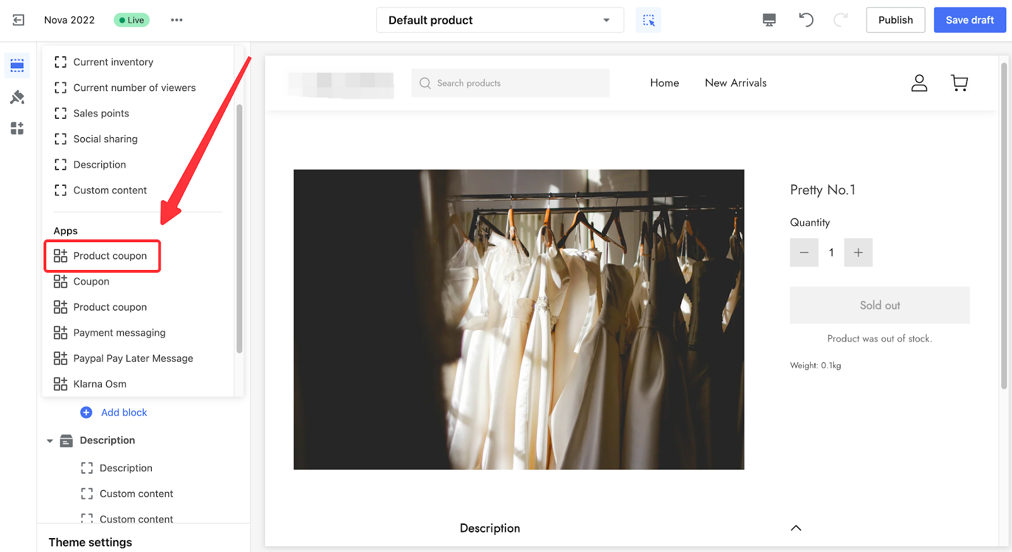Choose the Paypal Pay Later Message block

coord(133,359)
